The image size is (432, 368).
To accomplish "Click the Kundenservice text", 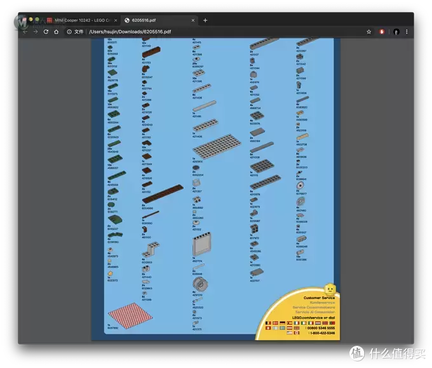I will point(322,303).
